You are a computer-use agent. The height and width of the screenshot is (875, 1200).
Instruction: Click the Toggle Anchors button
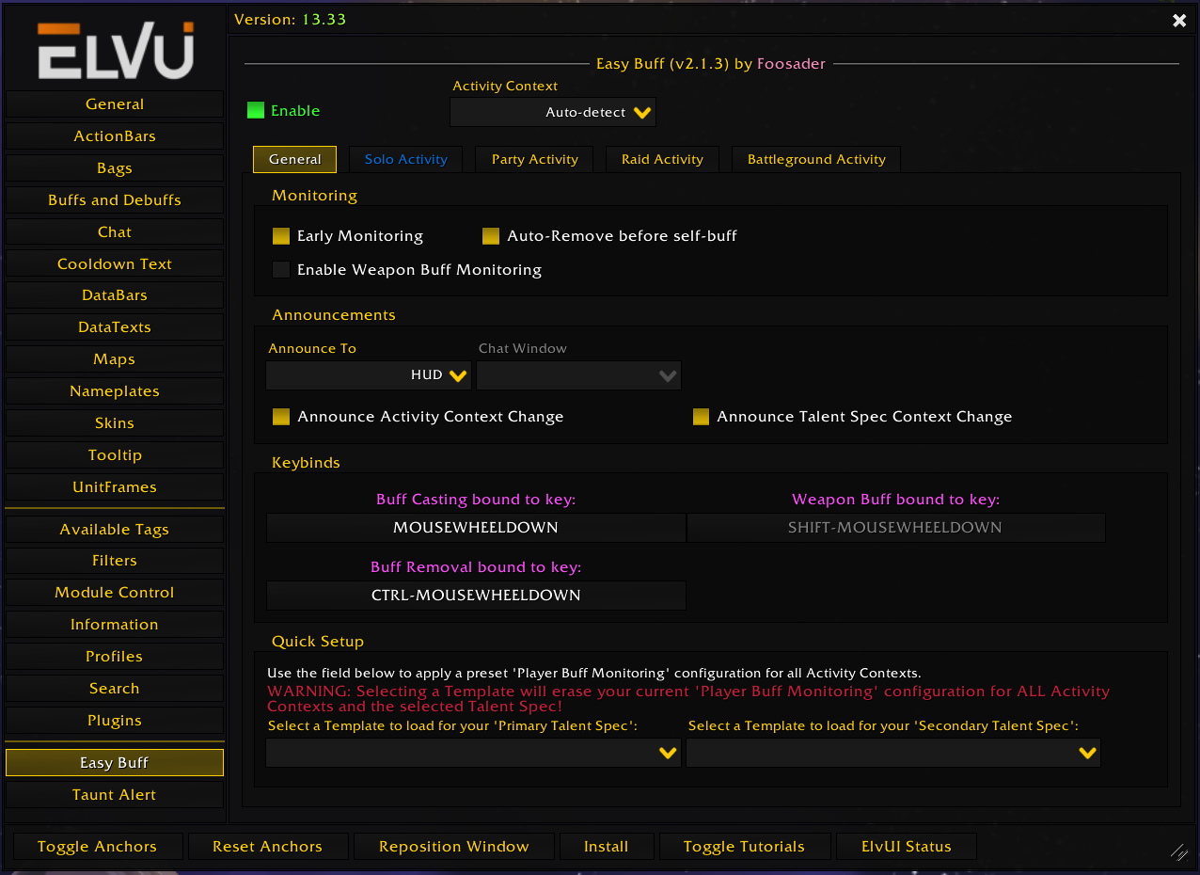[x=97, y=847]
